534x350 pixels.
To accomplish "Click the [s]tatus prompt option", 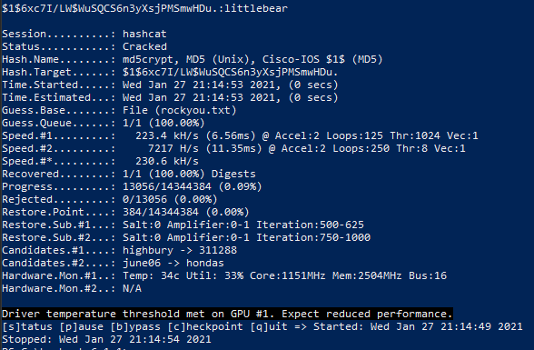I will tap(27, 326).
